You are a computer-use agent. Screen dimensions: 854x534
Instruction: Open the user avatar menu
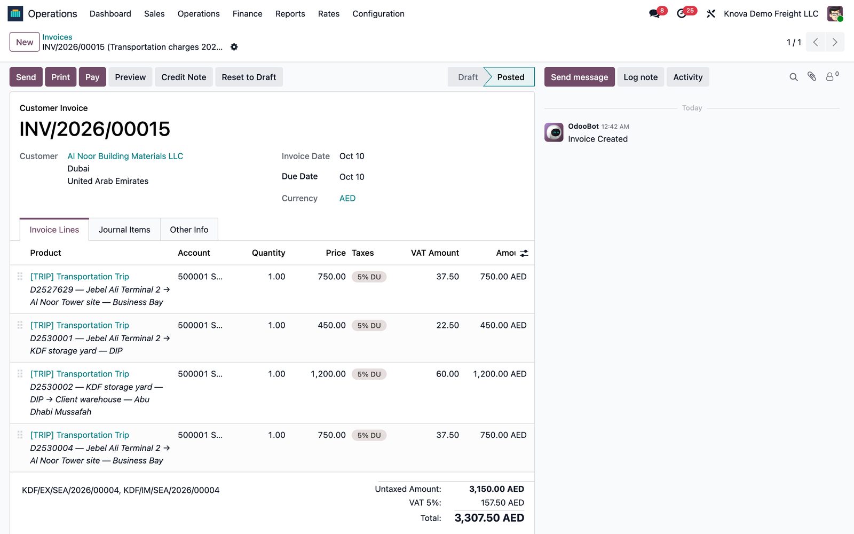tap(835, 14)
